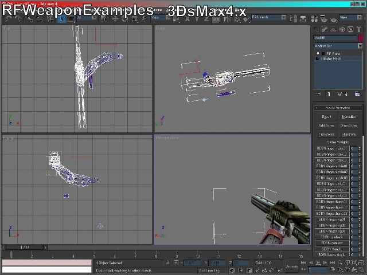The height and width of the screenshot is (275, 367).
Task: Click the Quick Render teapot icon
Action: (334, 19)
